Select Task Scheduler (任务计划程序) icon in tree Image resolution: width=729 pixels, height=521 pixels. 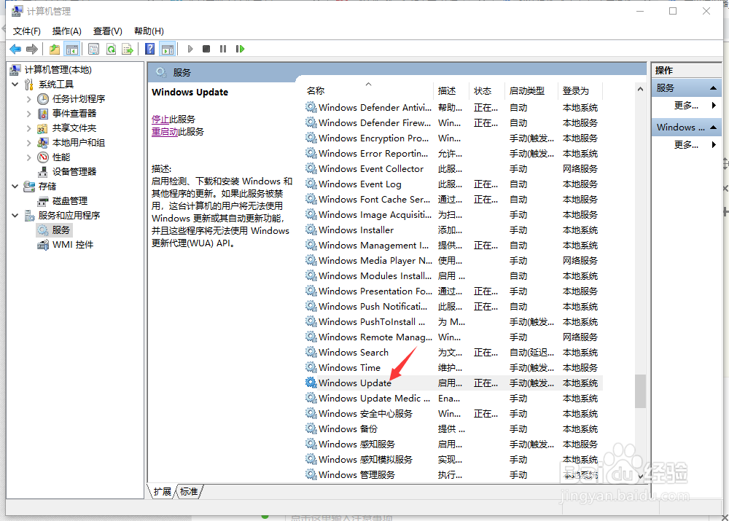point(43,98)
